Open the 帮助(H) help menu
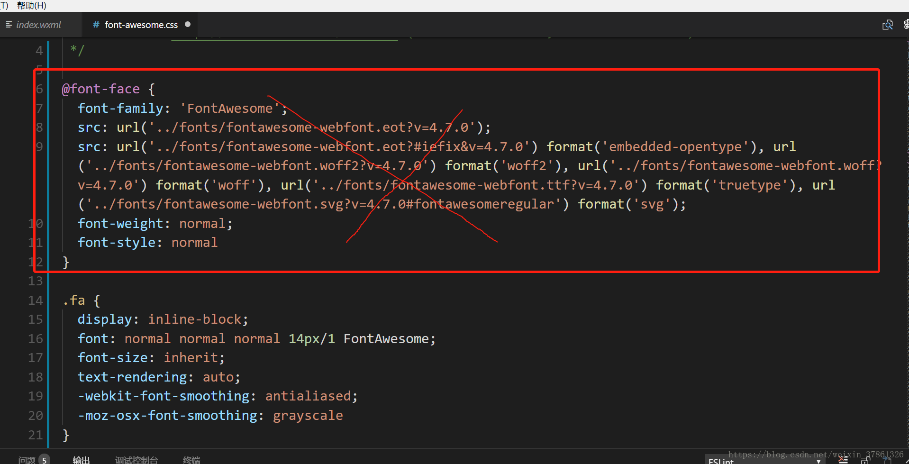 pyautogui.click(x=31, y=5)
